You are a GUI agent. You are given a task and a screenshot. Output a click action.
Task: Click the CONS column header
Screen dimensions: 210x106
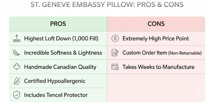pyautogui.click(x=156, y=24)
